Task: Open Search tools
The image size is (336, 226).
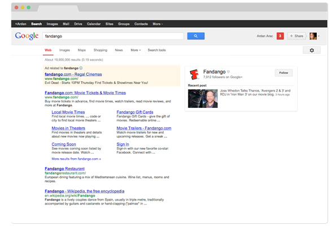Action: [x=156, y=50]
